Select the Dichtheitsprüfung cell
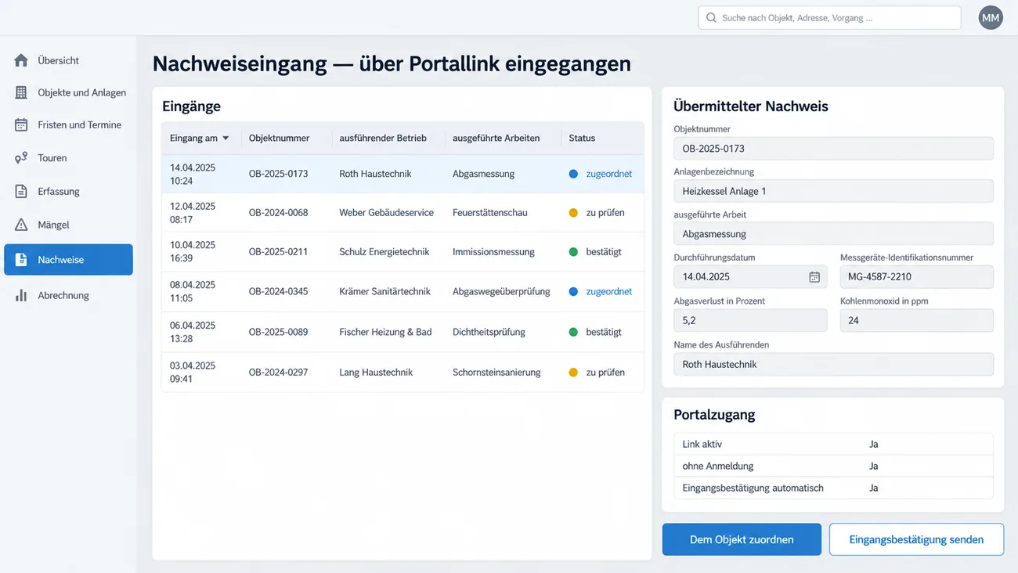The height and width of the screenshot is (573, 1018). pyautogui.click(x=489, y=332)
